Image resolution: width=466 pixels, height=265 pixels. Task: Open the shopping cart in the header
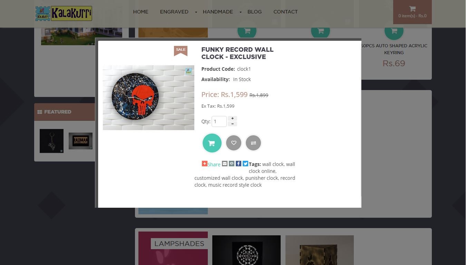412,12
